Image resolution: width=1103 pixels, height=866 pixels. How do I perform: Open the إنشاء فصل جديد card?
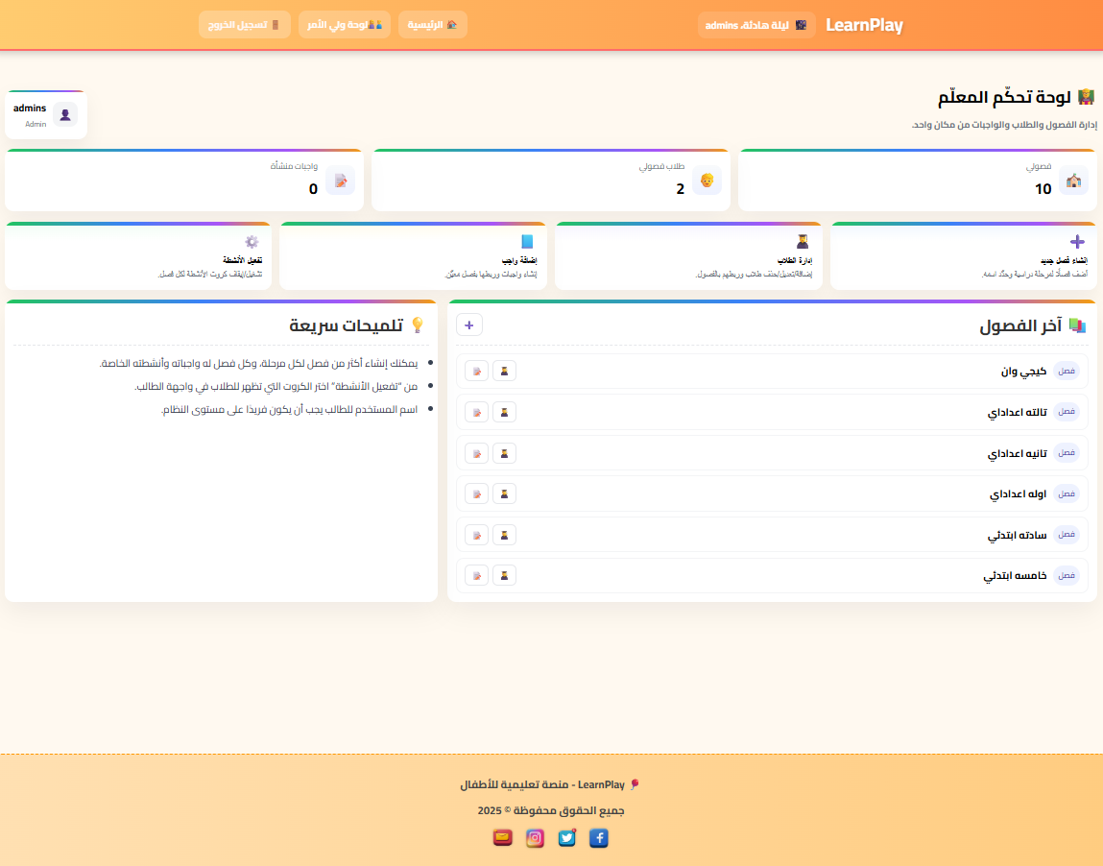tap(962, 255)
